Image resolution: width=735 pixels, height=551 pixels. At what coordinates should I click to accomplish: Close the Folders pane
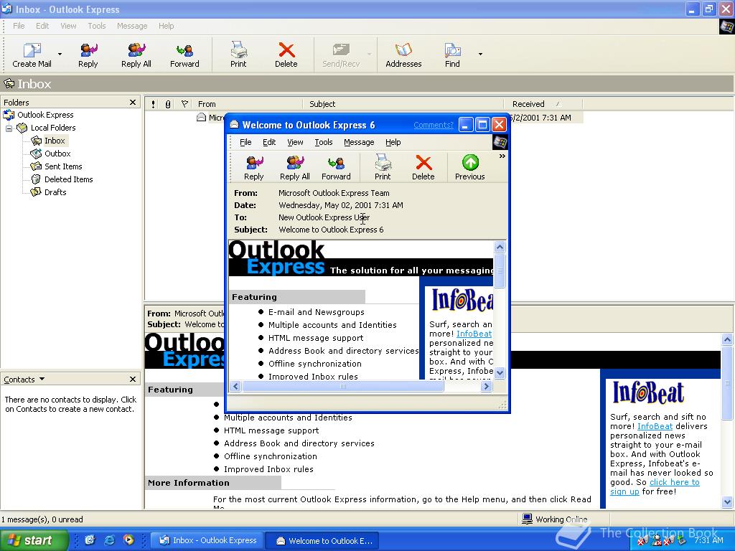tap(133, 102)
